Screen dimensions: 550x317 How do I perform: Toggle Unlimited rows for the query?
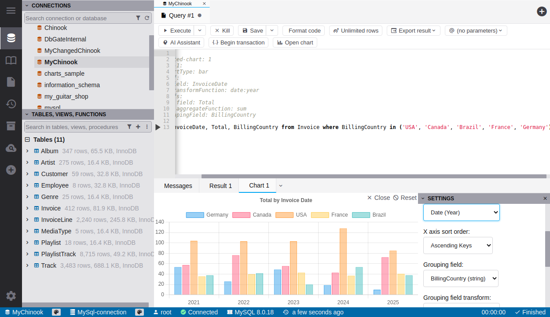(356, 30)
